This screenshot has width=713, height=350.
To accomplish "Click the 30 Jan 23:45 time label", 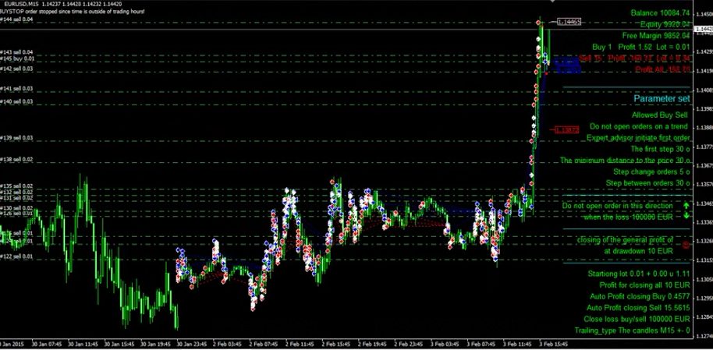I will click(x=192, y=345).
